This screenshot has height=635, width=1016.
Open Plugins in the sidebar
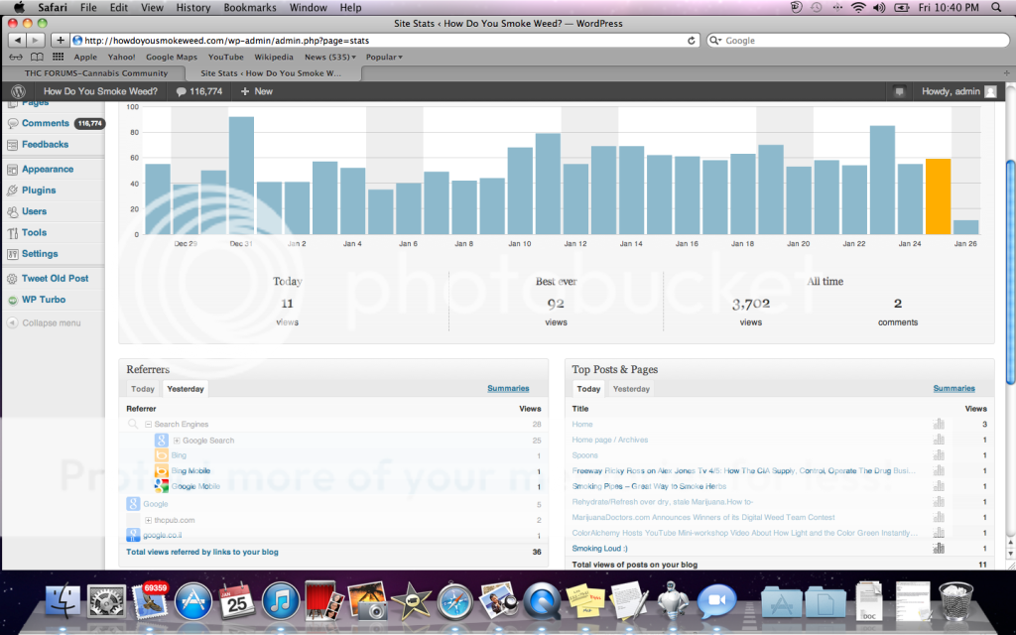coord(39,190)
